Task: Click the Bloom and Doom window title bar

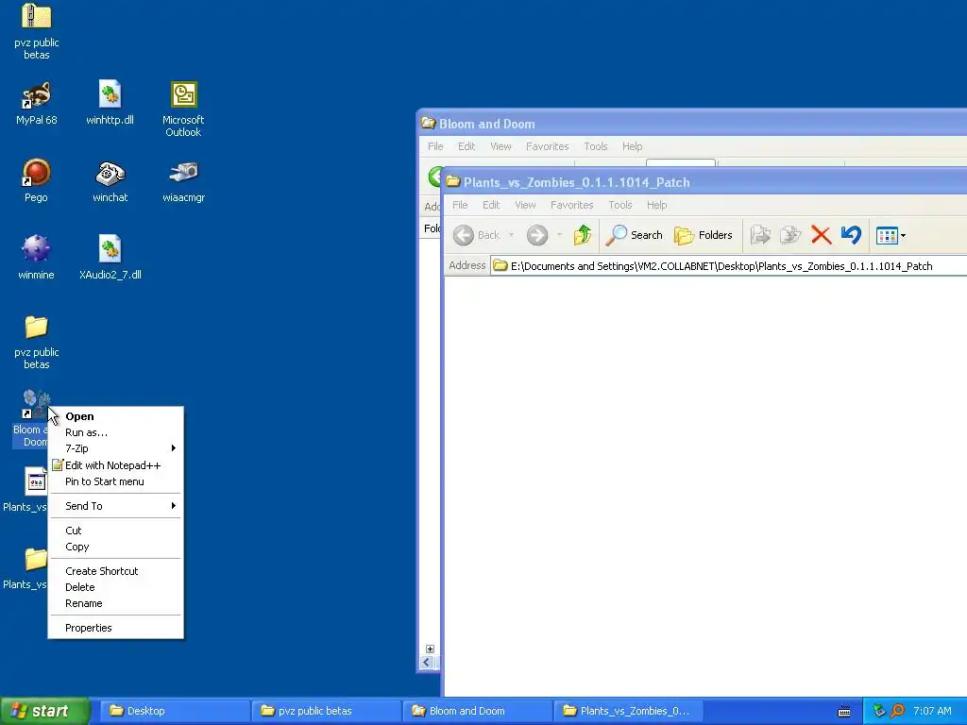Action: pyautogui.click(x=692, y=124)
